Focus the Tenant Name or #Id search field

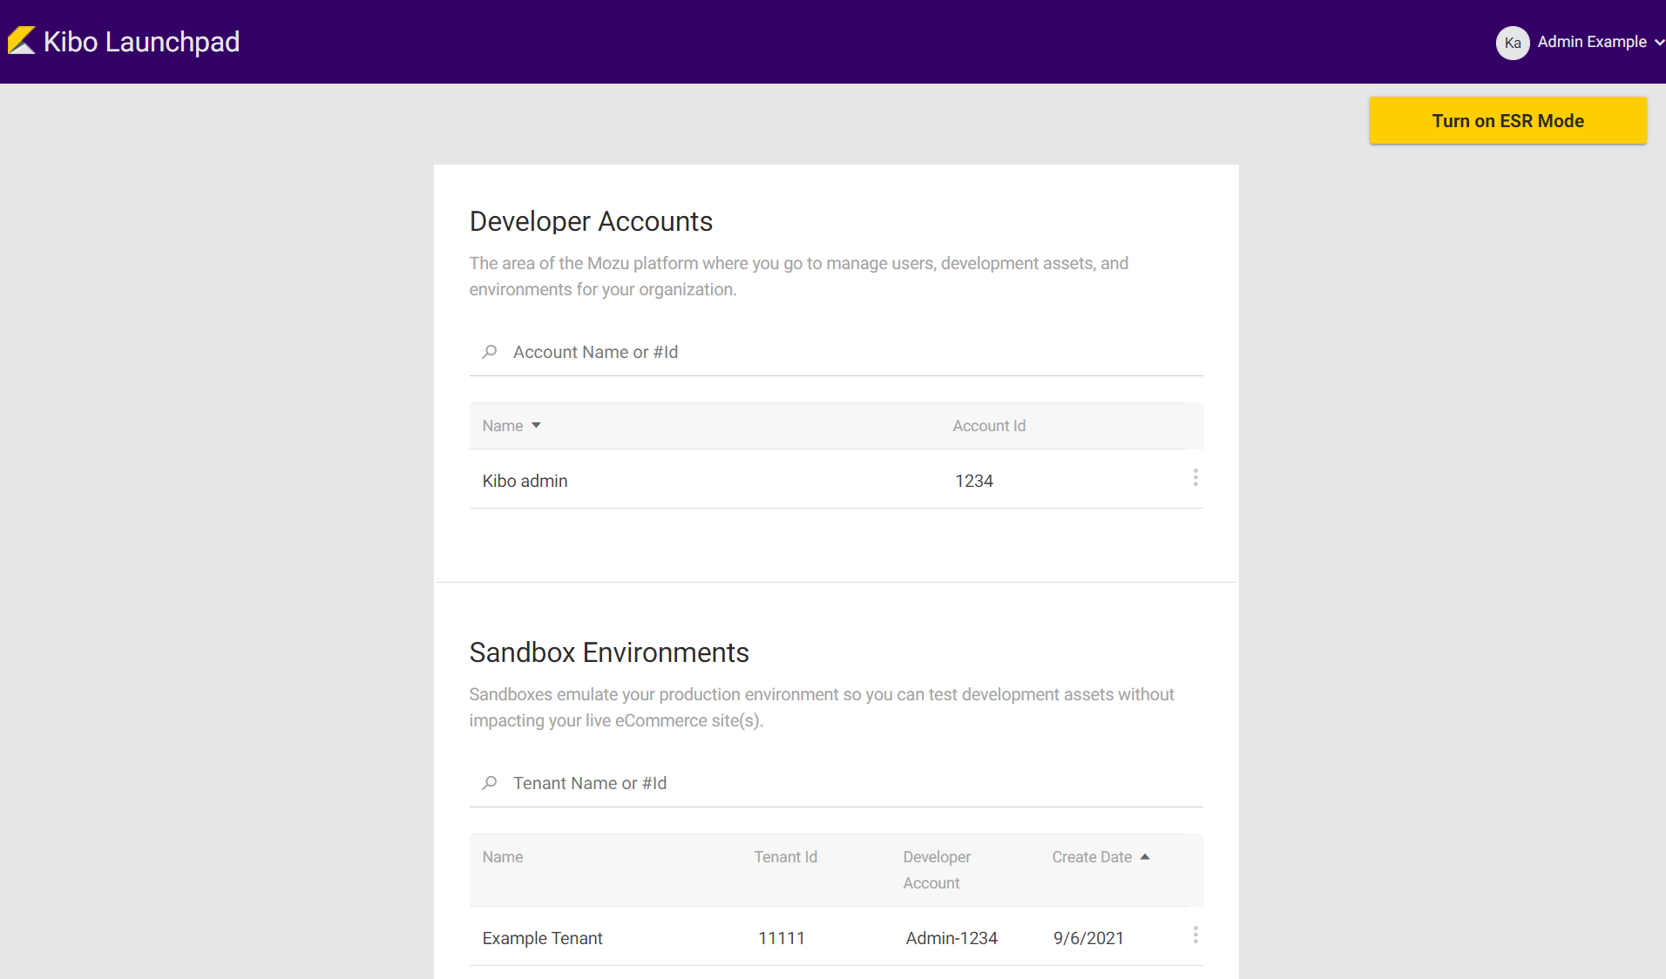pos(836,783)
